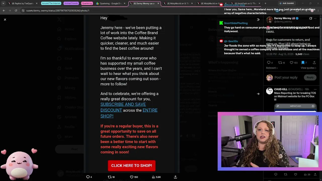Screen dimensions: 322x181
Task: Open the Relevant sort dropdown
Action: [x=272, y=68]
